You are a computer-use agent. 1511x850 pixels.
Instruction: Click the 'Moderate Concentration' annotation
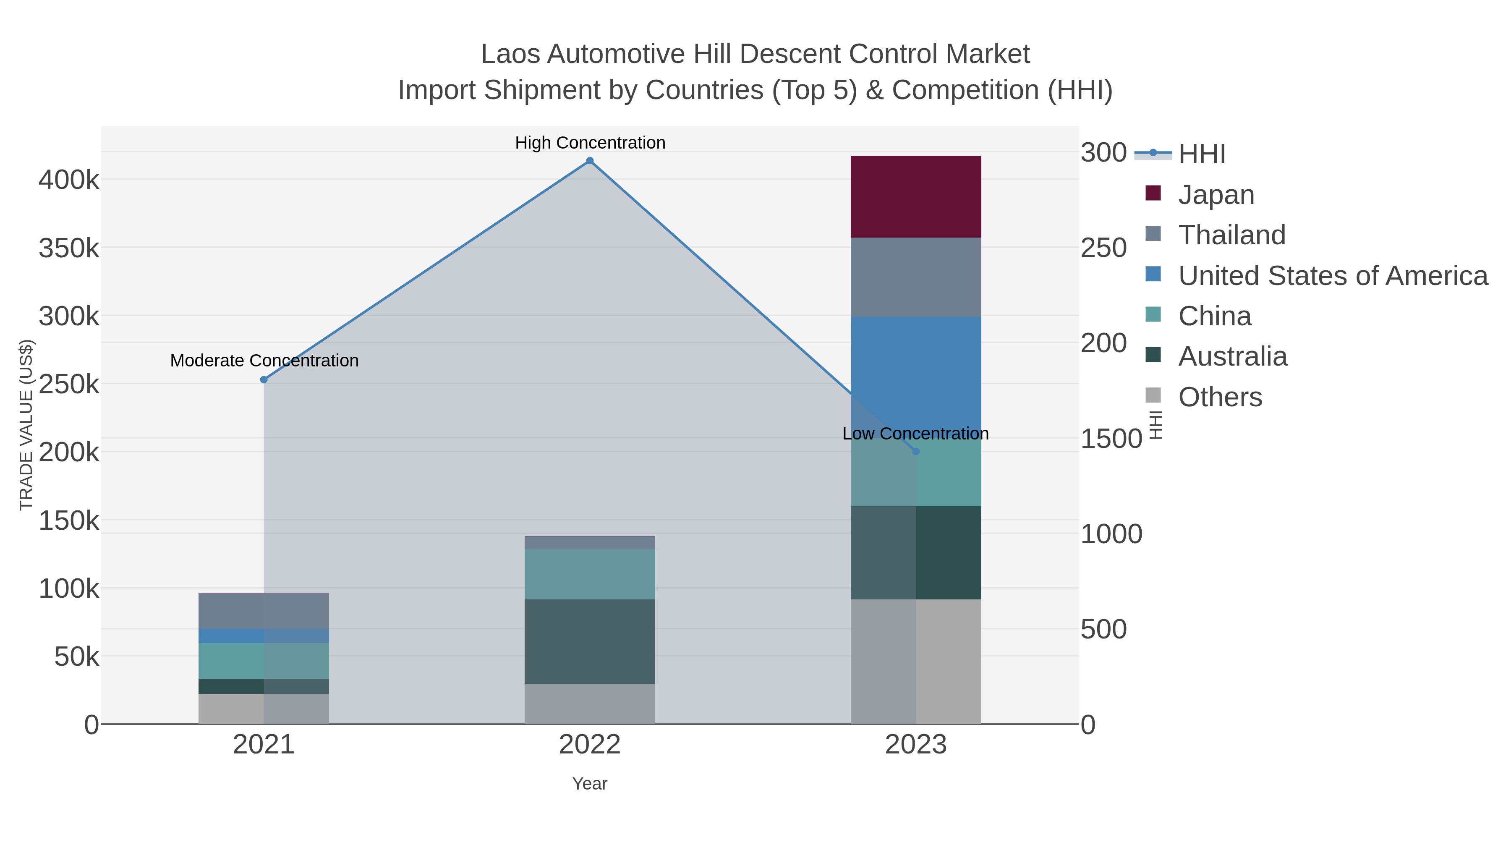pyautogui.click(x=264, y=360)
